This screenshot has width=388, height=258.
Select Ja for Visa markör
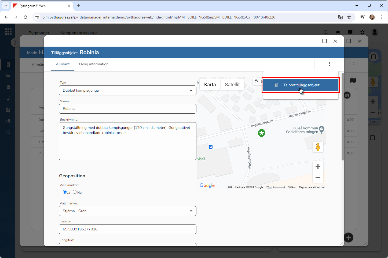coord(65,192)
